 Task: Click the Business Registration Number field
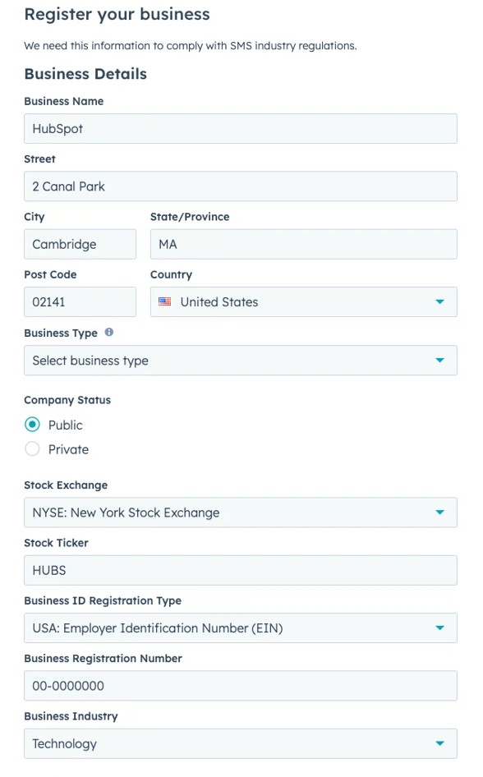[x=240, y=686]
